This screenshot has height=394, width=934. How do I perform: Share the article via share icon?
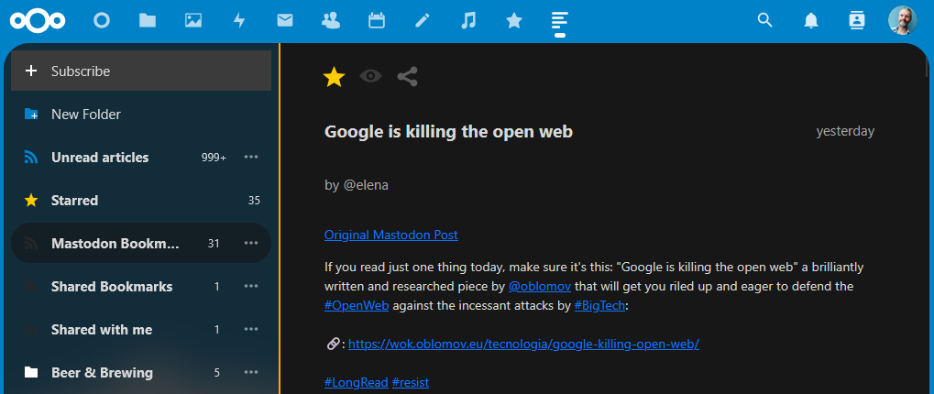[x=408, y=77]
